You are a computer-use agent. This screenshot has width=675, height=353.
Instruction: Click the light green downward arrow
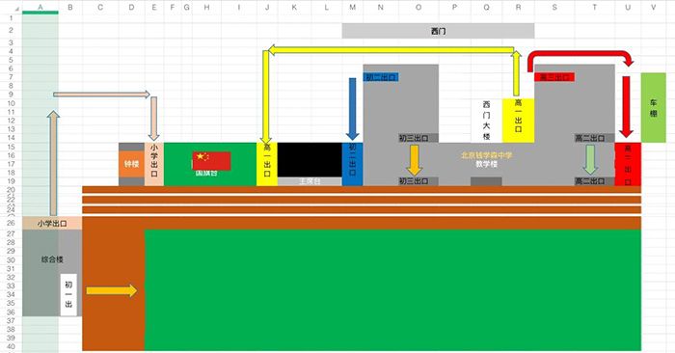(590, 159)
